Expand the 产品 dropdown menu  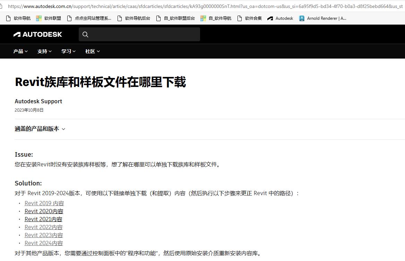(x=20, y=51)
